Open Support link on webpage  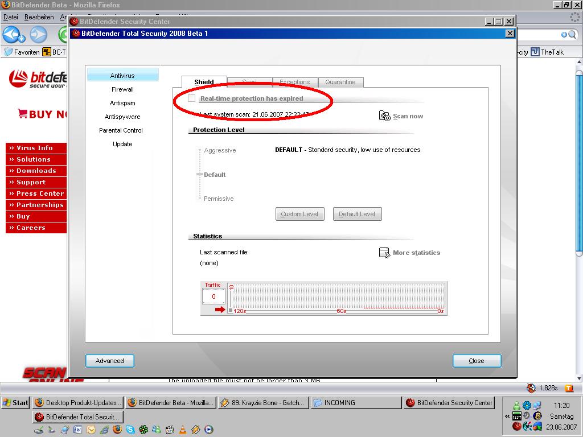coord(36,182)
